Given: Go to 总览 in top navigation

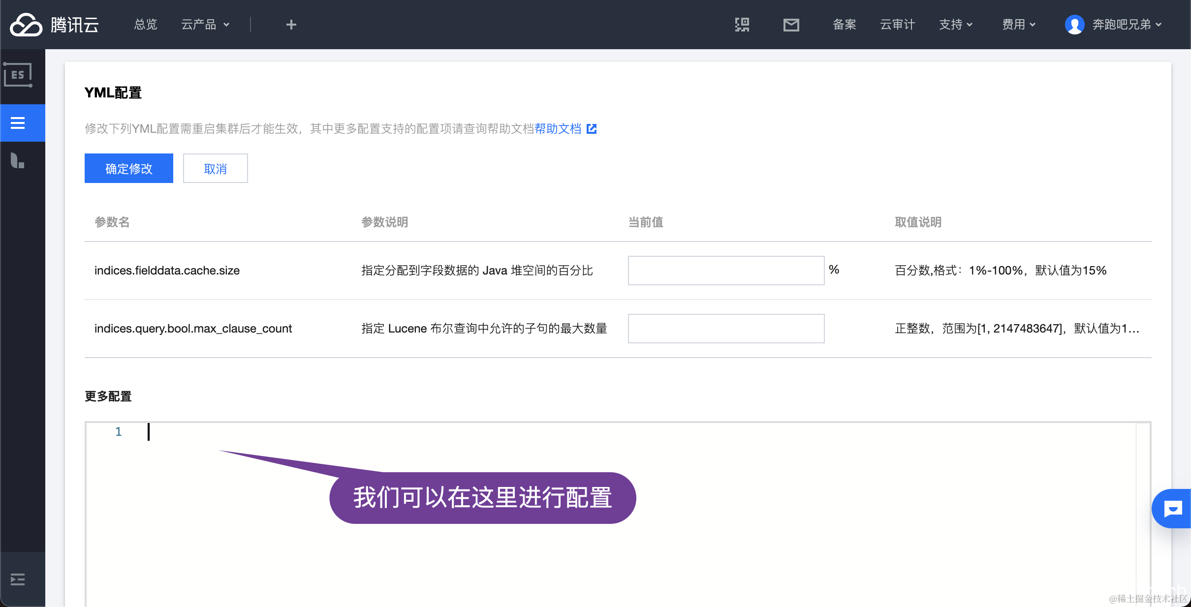Looking at the screenshot, I should tap(146, 25).
